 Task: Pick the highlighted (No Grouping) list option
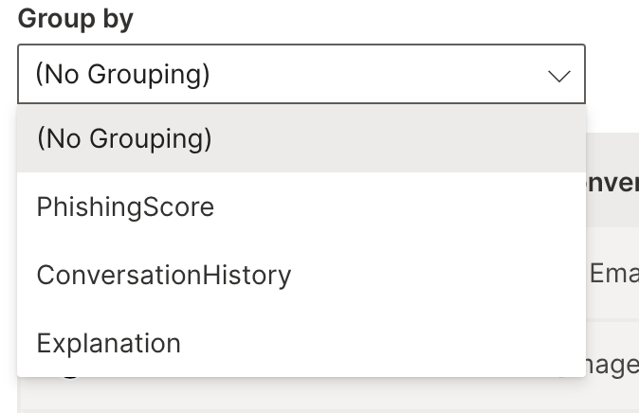tap(123, 138)
